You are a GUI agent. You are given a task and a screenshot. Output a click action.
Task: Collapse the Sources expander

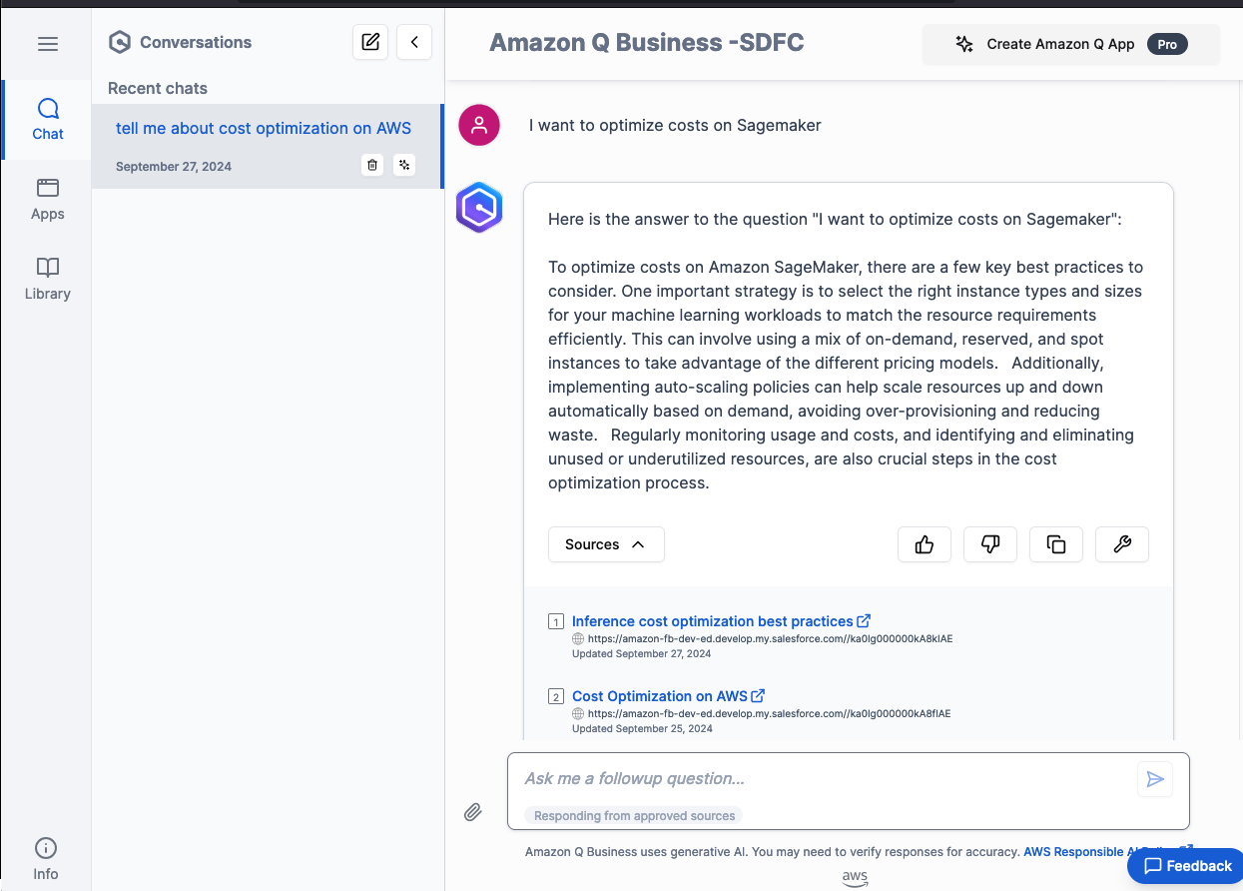click(606, 544)
